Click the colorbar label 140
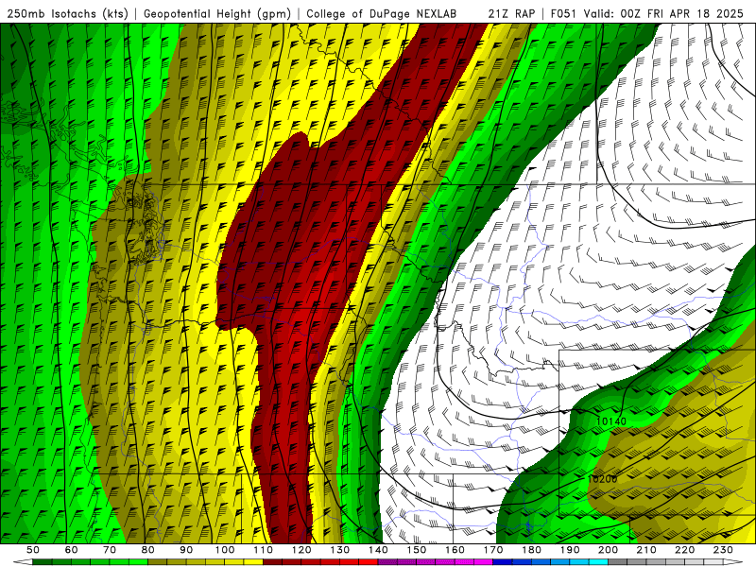The image size is (756, 567). pyautogui.click(x=378, y=550)
